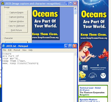The height and width of the screenshot is (102, 111).
Task: Open the File menu in Notepad
Action: pyautogui.click(x=4, y=50)
